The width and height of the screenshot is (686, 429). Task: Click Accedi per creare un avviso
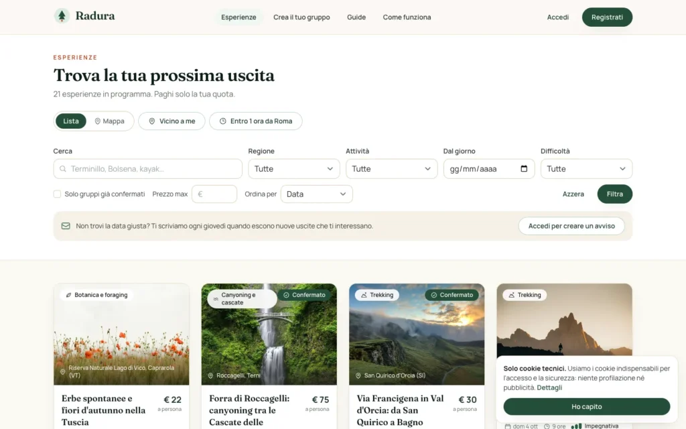[x=571, y=226]
